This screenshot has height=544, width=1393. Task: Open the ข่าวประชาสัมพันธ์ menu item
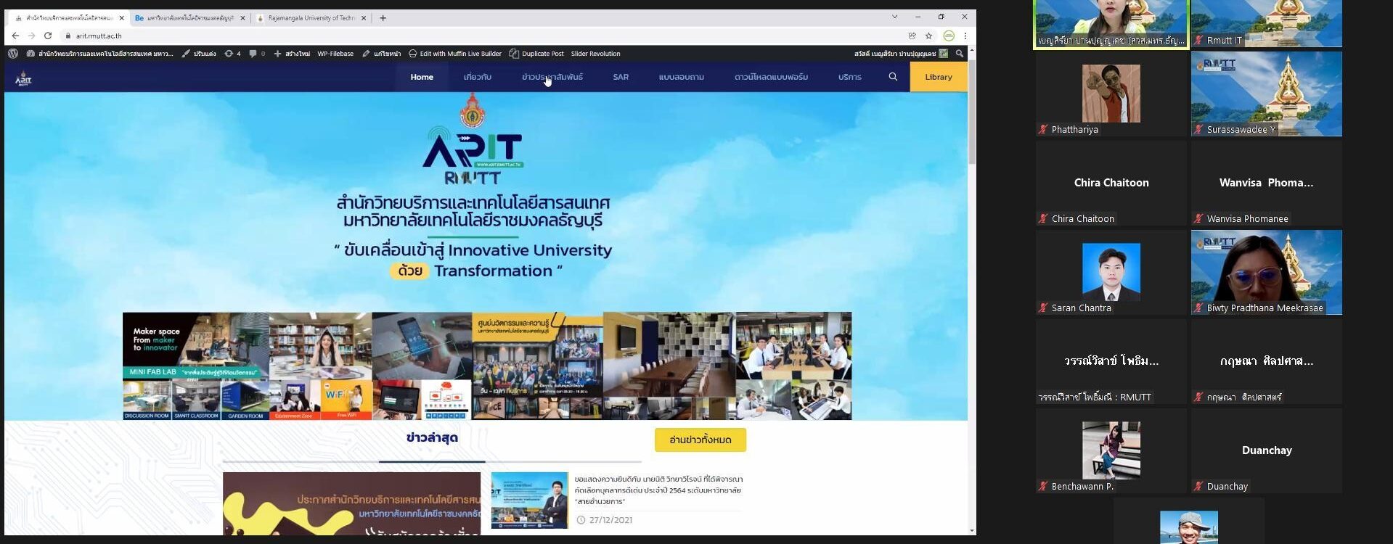pos(552,77)
